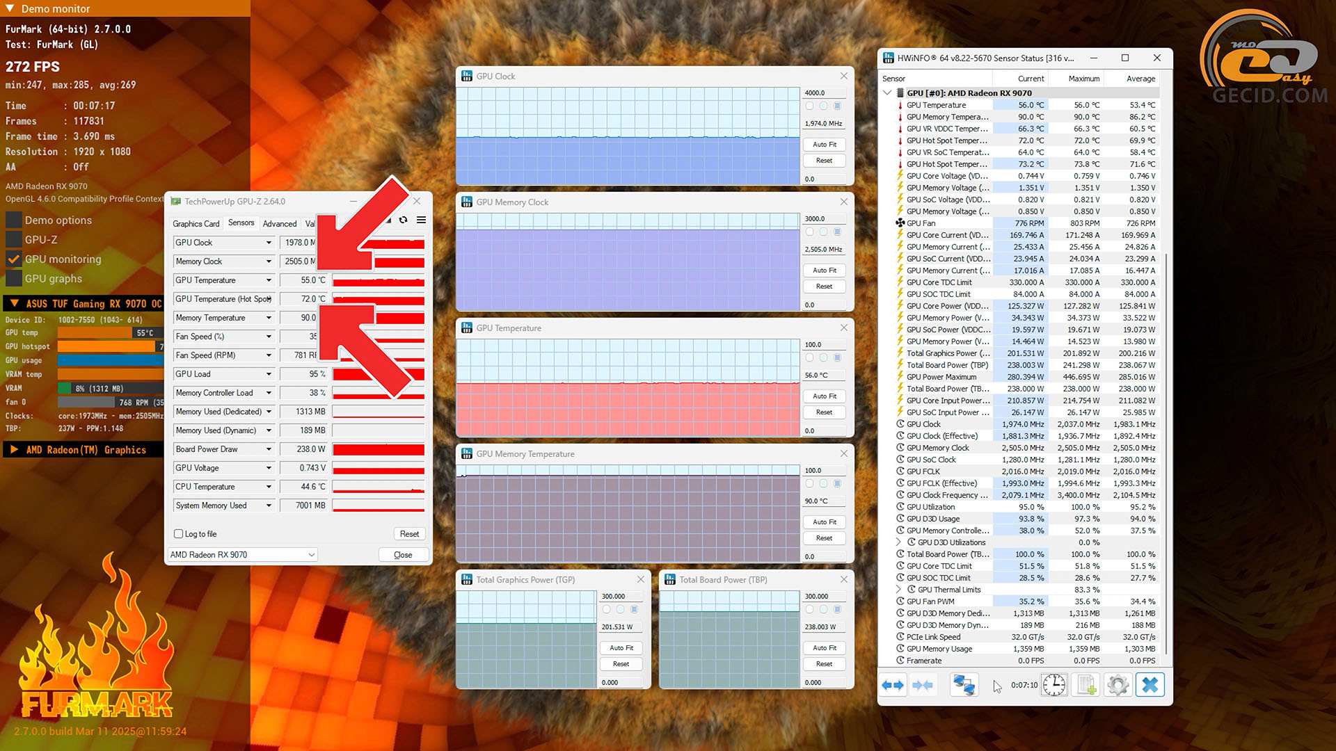Enable the Demo options checkbox in FurMark
This screenshot has width=1336, height=751.
[x=13, y=220]
